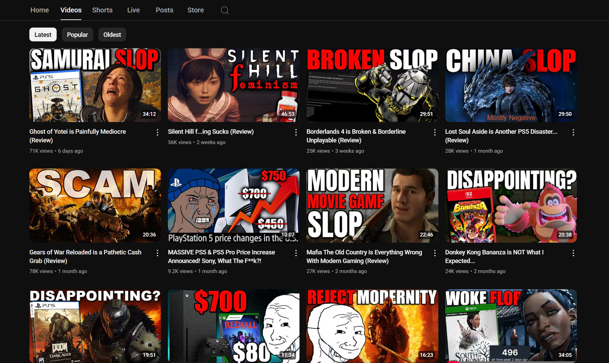The width and height of the screenshot is (609, 363).
Task: Play the Silent Hill feminism thumbnail video
Action: tap(234, 85)
